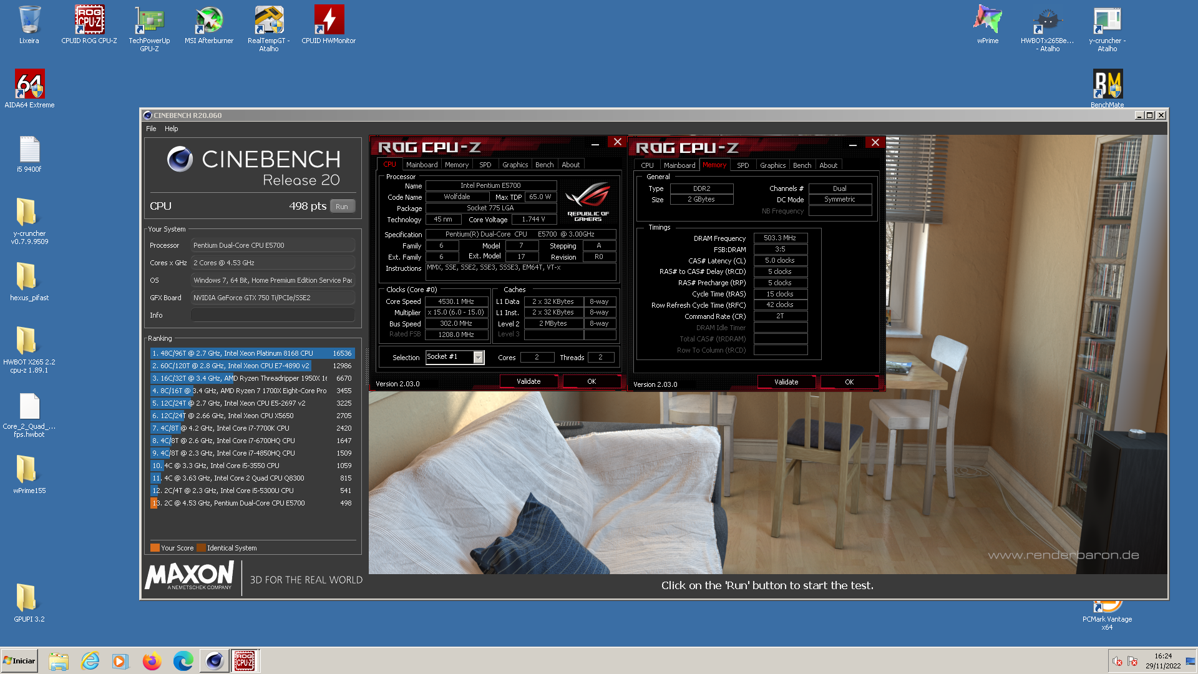Open Bench tab in left CPU-Z
The width and height of the screenshot is (1198, 674).
(545, 165)
